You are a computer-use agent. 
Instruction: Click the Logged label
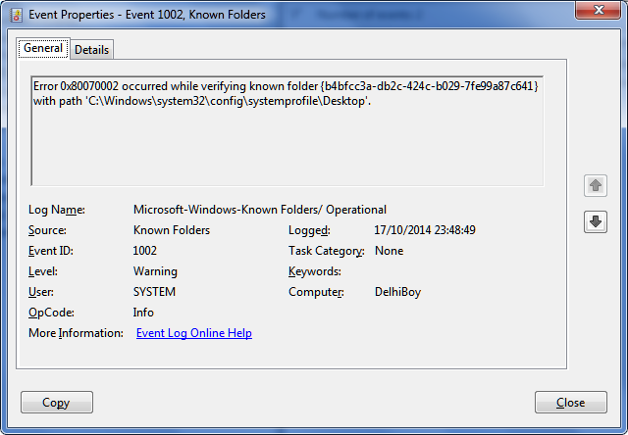[x=309, y=230]
